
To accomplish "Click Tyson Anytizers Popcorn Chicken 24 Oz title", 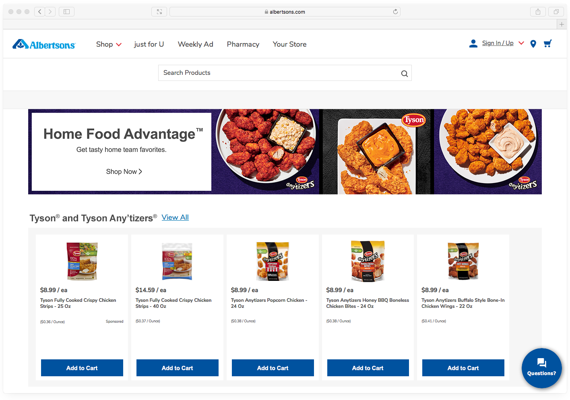I will 269,303.
